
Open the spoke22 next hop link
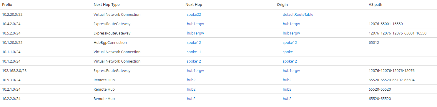point(194,14)
